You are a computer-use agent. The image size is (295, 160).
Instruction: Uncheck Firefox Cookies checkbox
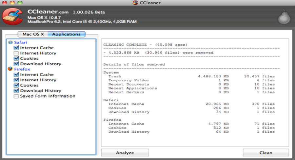16,85
